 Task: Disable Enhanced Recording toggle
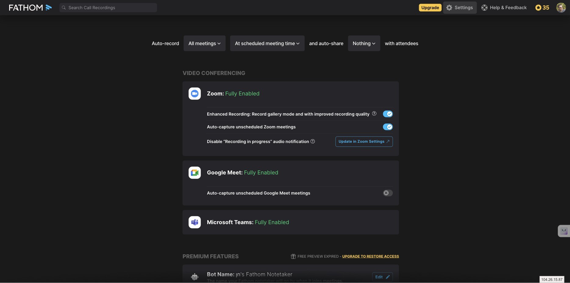coord(388,114)
